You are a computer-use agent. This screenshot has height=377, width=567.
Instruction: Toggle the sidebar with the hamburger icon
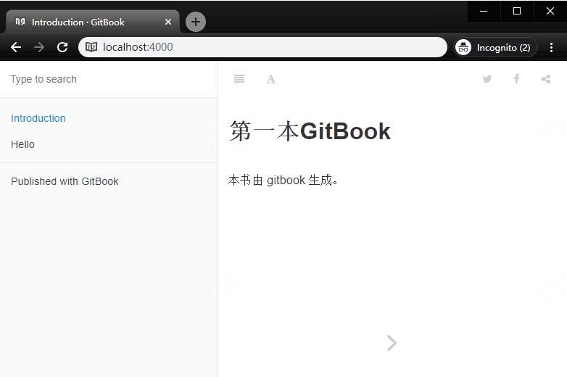[239, 79]
